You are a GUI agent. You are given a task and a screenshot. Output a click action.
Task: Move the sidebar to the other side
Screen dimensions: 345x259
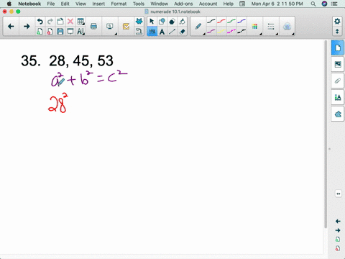tap(338, 194)
